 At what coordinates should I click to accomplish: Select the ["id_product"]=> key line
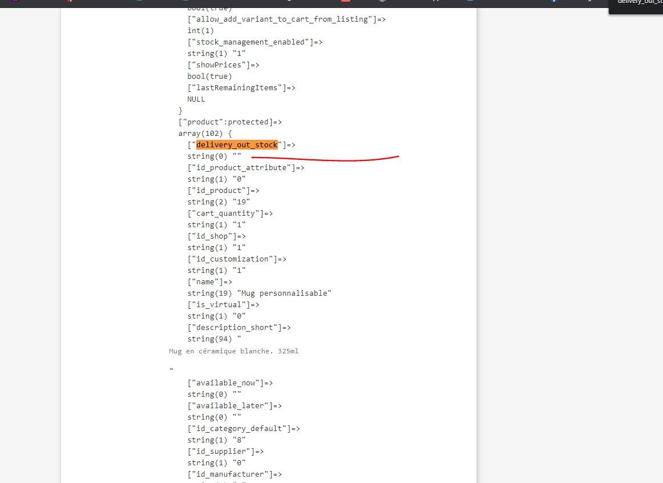[223, 190]
